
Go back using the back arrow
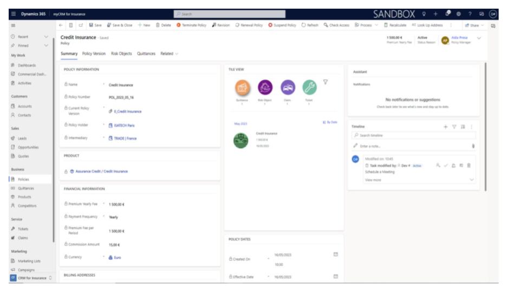(61, 25)
